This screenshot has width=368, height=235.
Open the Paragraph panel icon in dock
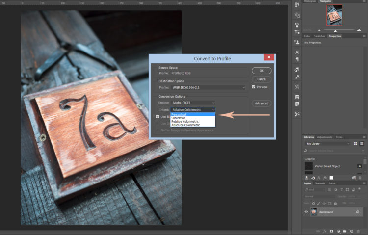pos(297,60)
